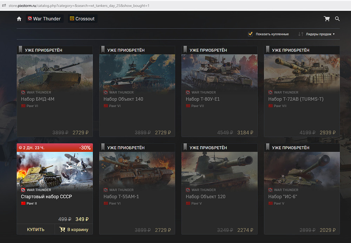Open the Набор БМД-4М product title
Viewport: 351px width, 243px height.
38,99
